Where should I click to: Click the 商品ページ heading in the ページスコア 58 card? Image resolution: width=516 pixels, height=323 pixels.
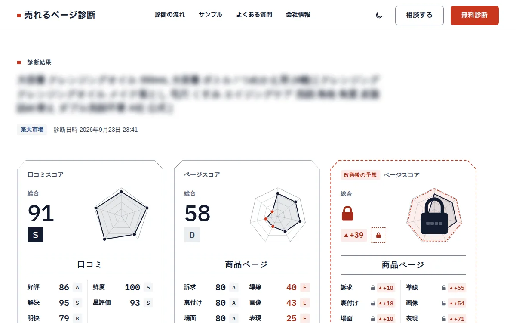246,264
